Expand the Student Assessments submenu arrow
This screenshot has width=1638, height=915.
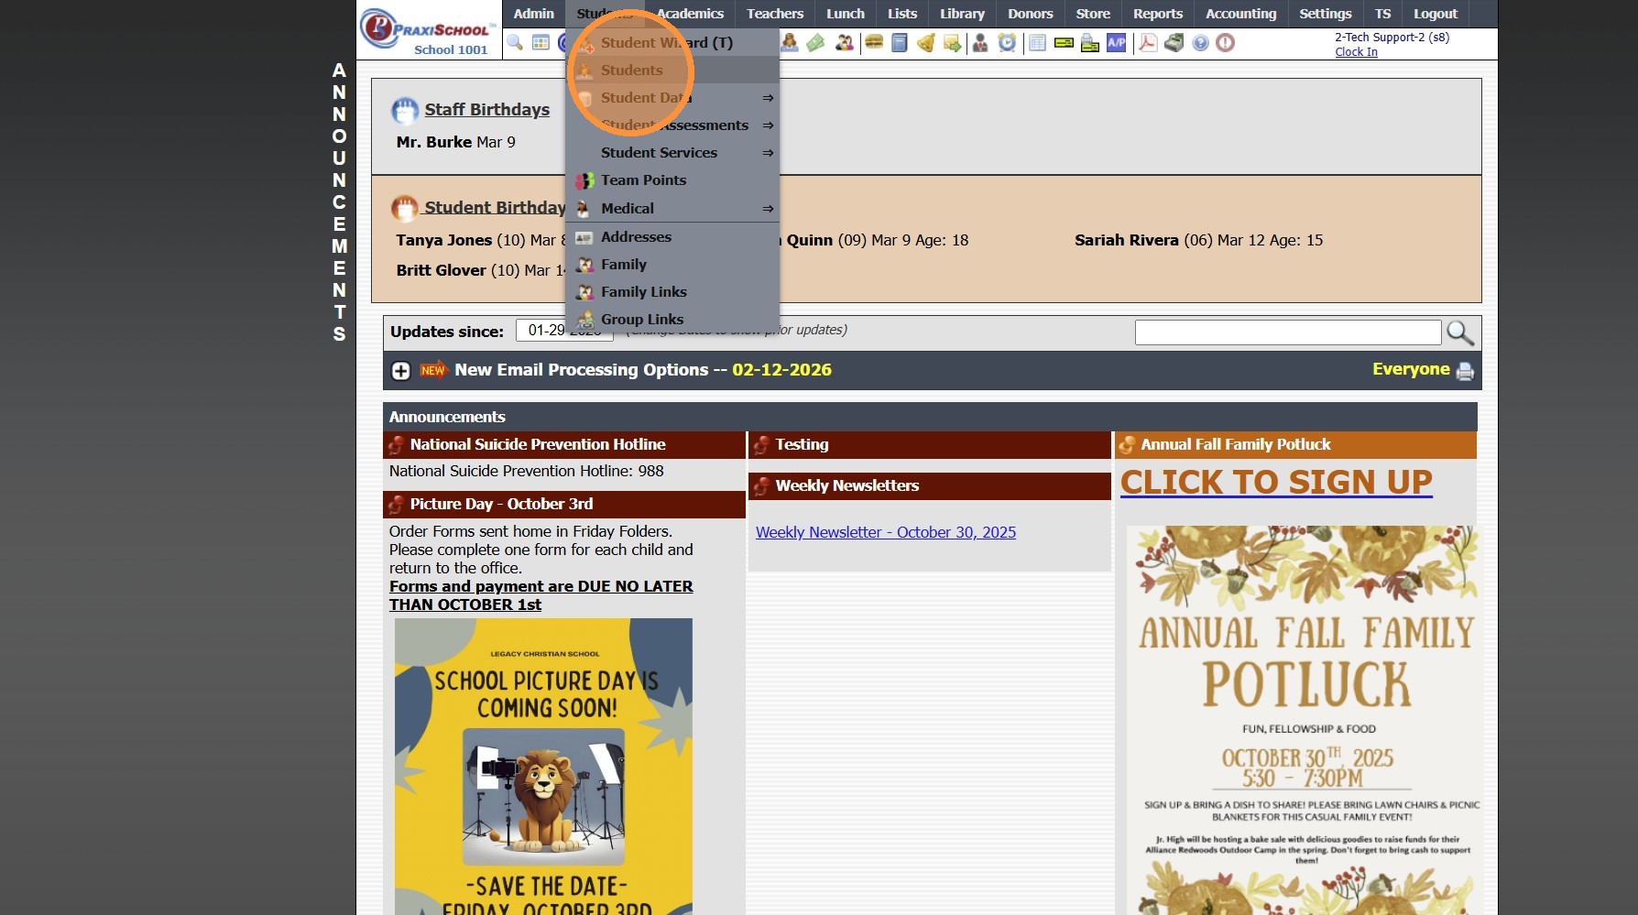coord(768,125)
